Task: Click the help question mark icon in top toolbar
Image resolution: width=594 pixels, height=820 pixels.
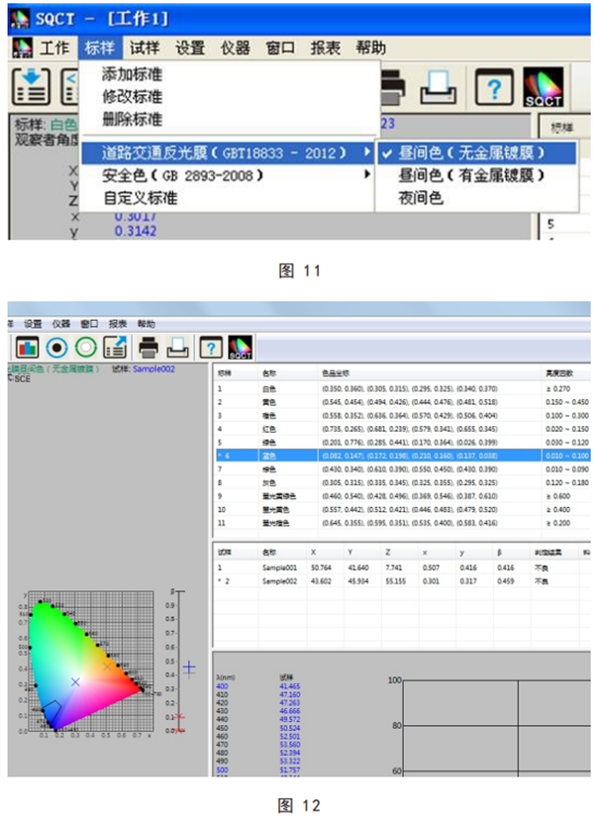Action: coord(494,88)
